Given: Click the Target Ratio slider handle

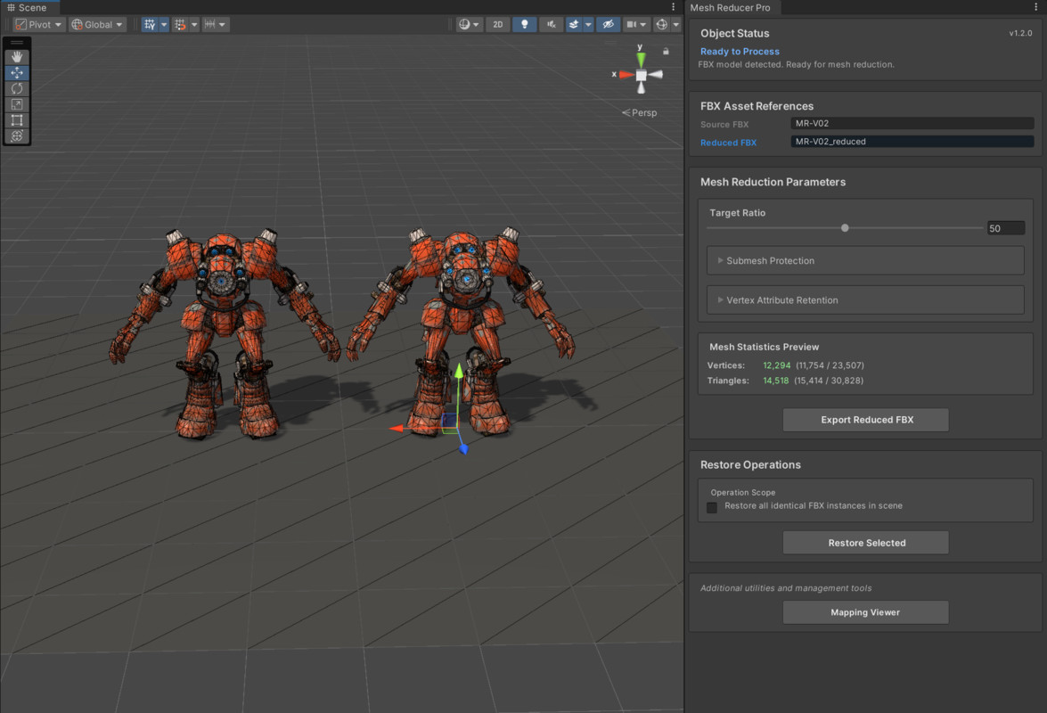Looking at the screenshot, I should click(845, 227).
